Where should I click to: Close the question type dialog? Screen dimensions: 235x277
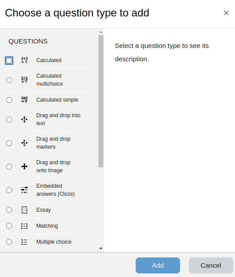(x=226, y=13)
